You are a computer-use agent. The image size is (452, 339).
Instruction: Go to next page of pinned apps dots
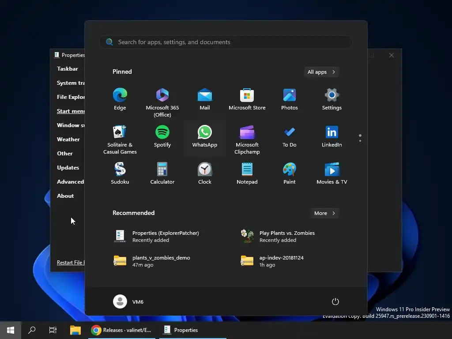[360, 141]
